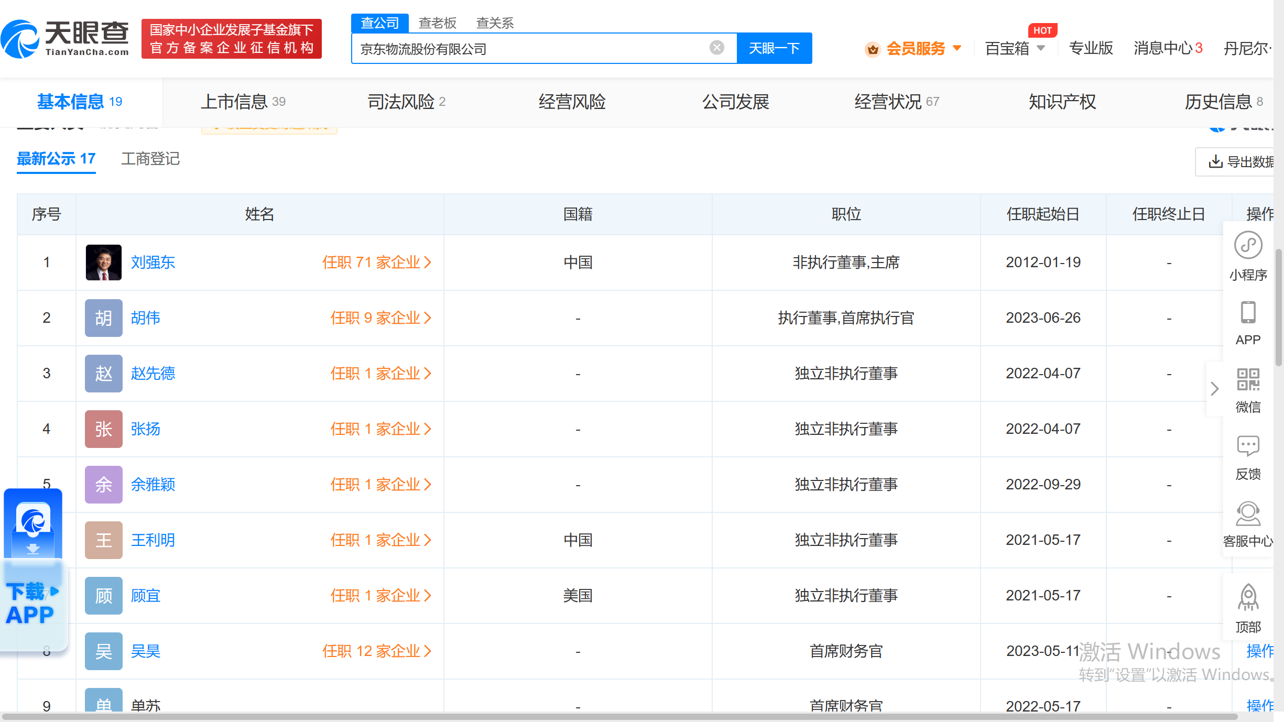
Task: Click the 天眼查 logo
Action: (x=66, y=39)
